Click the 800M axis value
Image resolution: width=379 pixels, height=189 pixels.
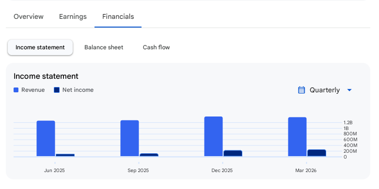(350, 134)
